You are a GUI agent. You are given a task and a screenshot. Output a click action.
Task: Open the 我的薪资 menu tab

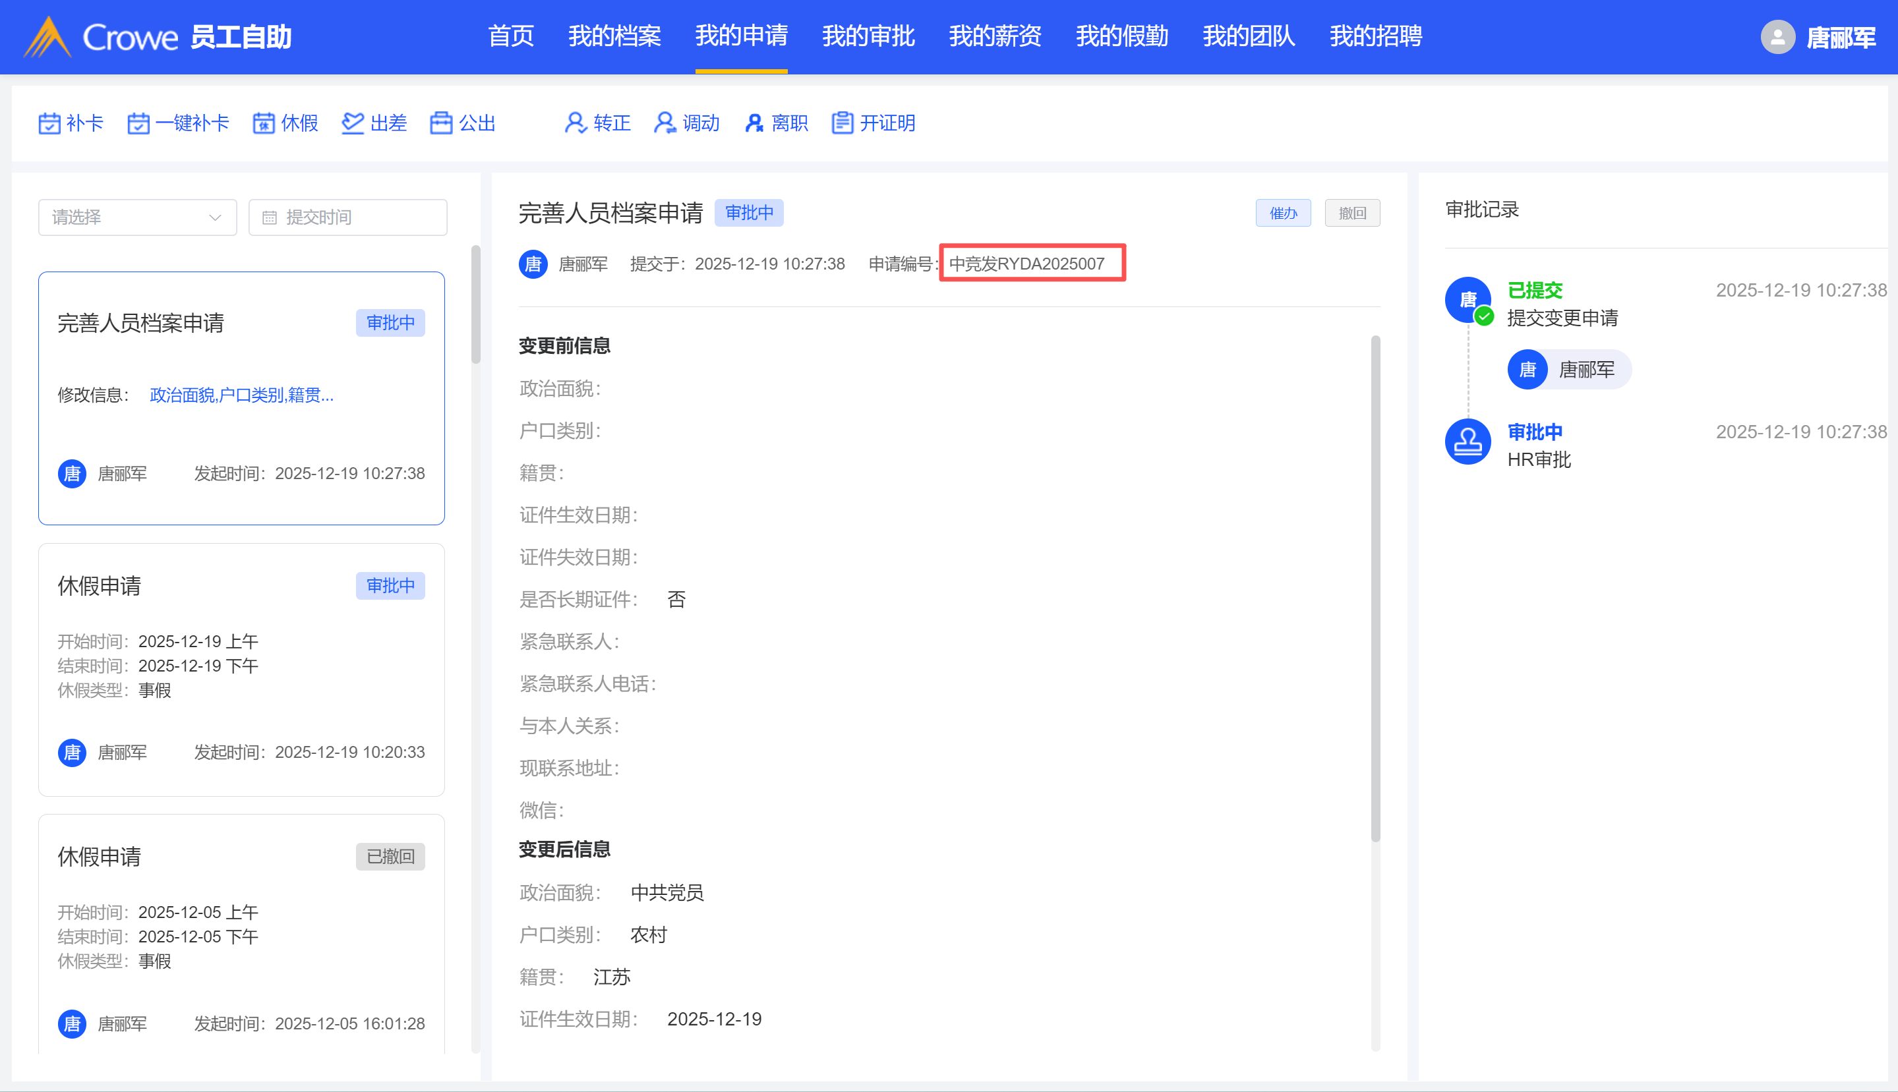click(995, 36)
